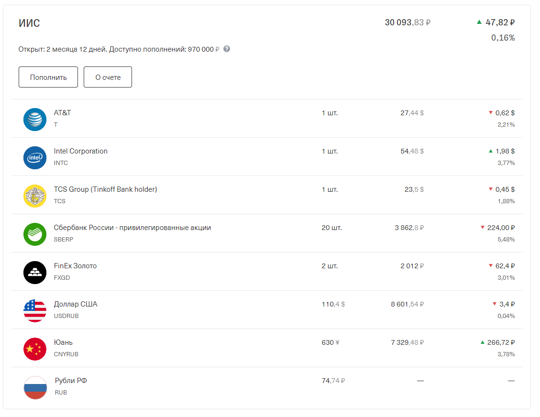Click the yellow TCS Group crest icon

[x=35, y=196]
